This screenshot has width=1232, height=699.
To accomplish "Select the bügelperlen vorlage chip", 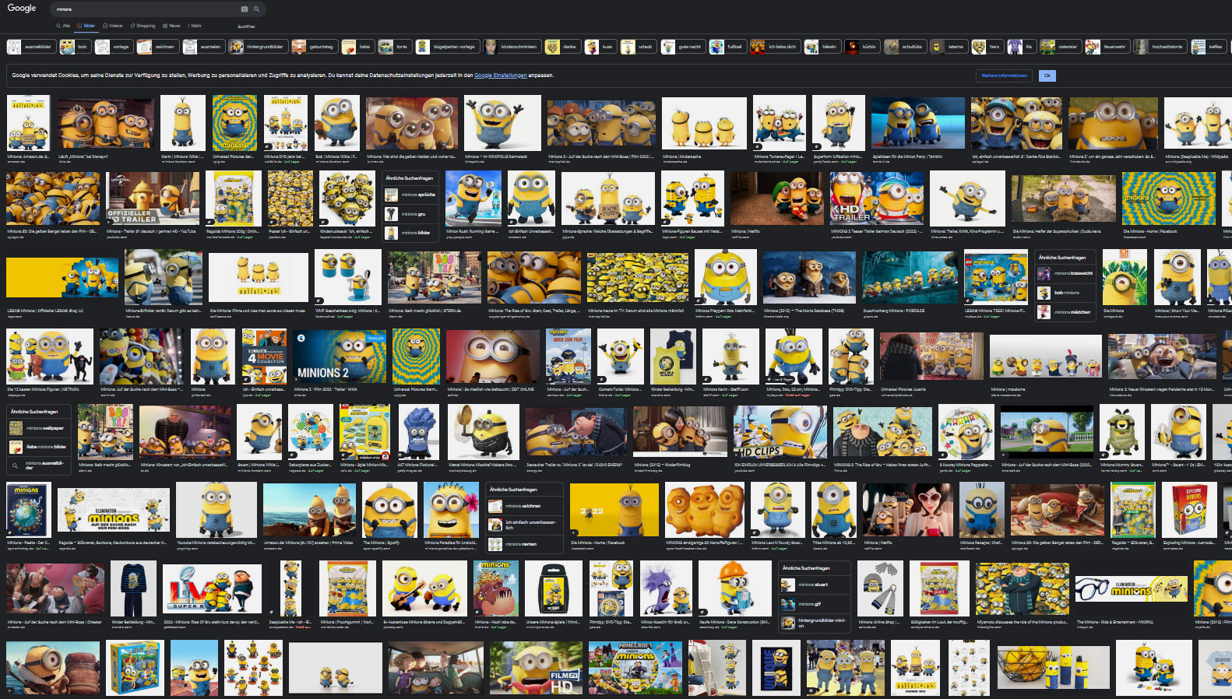I will 447,47.
